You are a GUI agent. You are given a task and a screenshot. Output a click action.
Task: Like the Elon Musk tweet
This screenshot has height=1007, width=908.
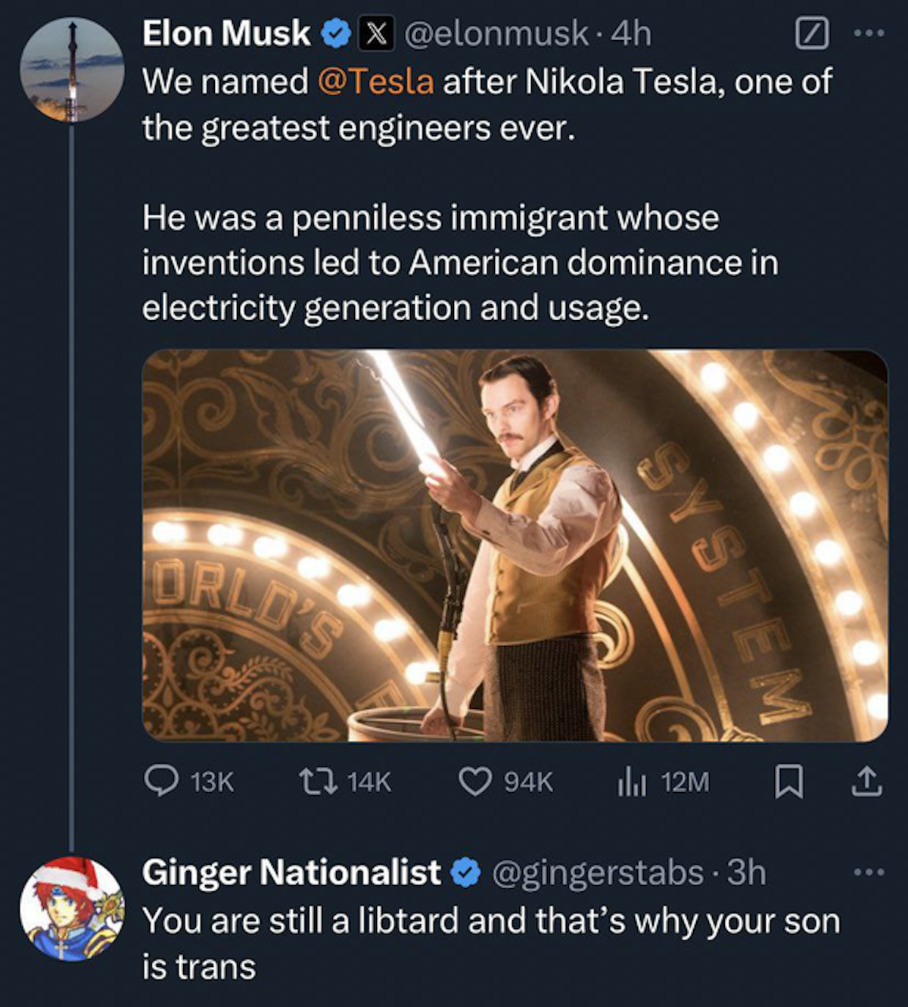tap(475, 782)
